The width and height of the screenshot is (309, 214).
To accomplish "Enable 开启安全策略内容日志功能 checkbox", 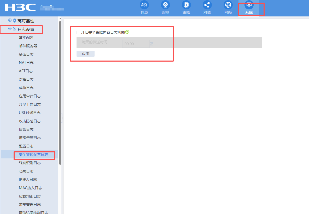I will click(x=78, y=32).
